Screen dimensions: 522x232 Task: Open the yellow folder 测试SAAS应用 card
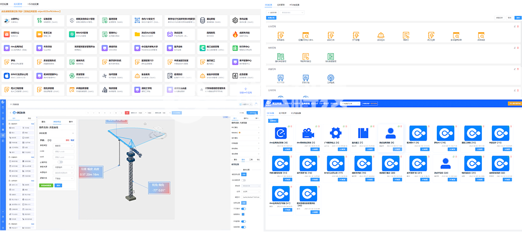pos(147,34)
